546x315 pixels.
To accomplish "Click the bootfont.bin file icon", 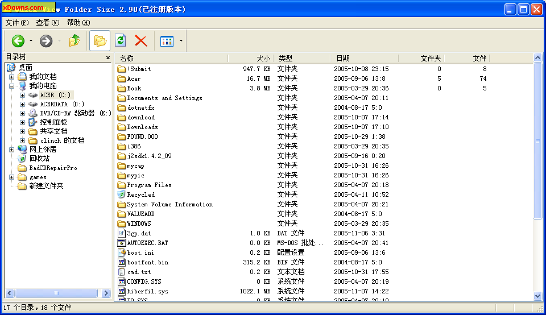I will pyautogui.click(x=122, y=263).
